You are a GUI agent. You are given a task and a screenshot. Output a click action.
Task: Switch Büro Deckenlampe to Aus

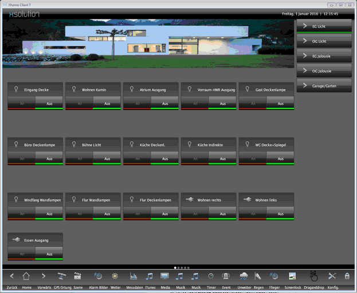coord(49,158)
